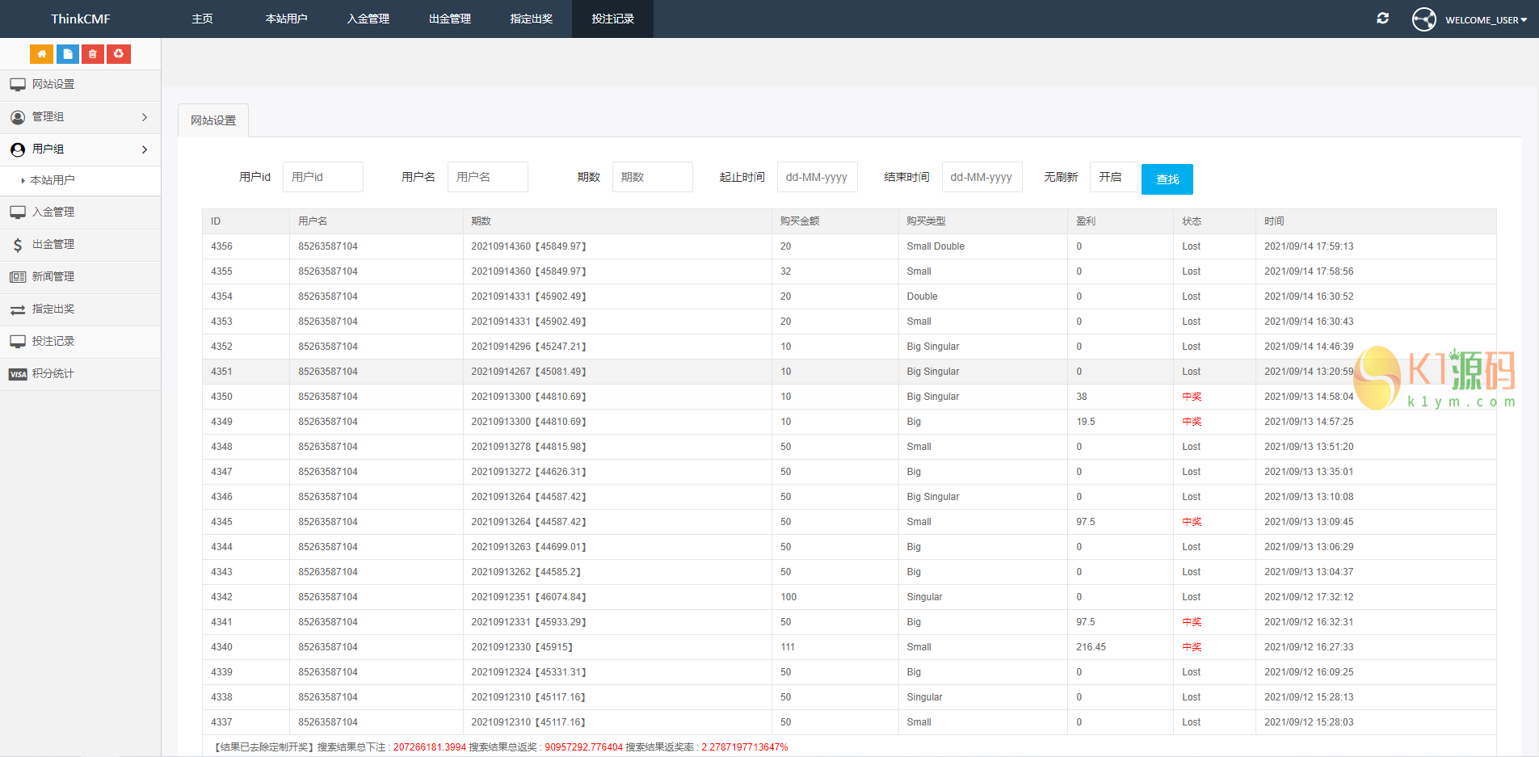This screenshot has height=757, width=1539.
Task: Click the blue document shortcut icon
Action: [67, 54]
